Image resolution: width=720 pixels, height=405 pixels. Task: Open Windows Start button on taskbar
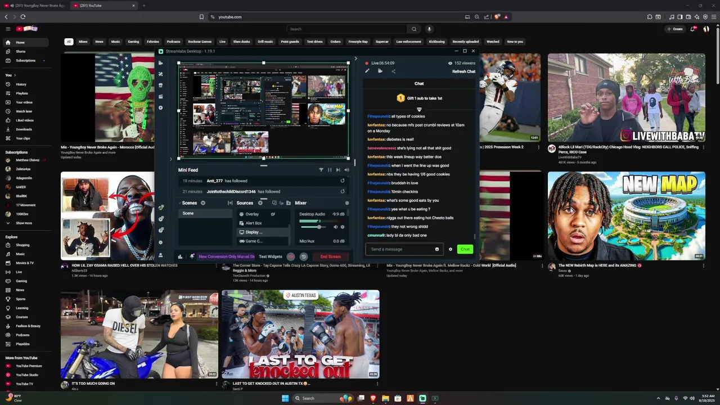click(285, 398)
